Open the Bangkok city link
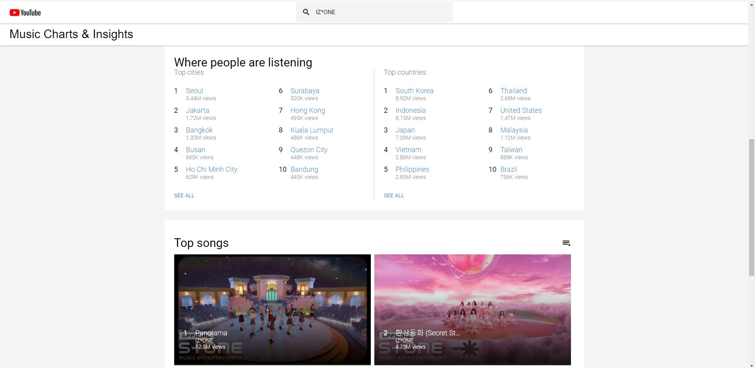Screen dimensions: 755x368 pyautogui.click(x=199, y=130)
